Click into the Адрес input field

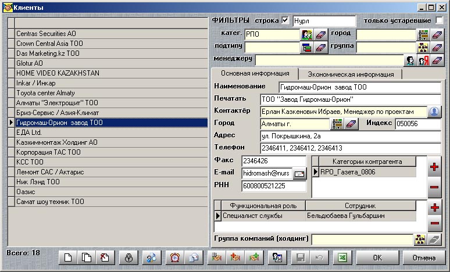pyautogui.click(x=351, y=135)
